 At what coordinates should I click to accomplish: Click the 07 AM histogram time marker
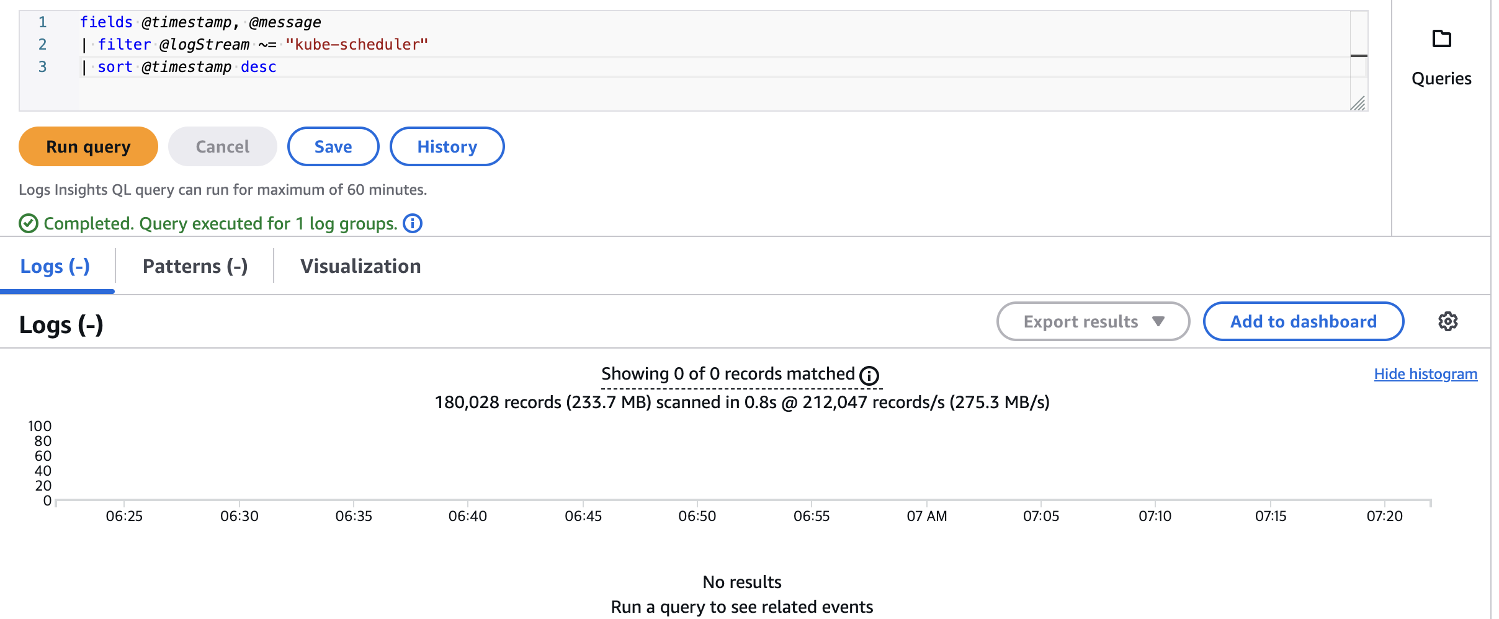[x=926, y=516]
